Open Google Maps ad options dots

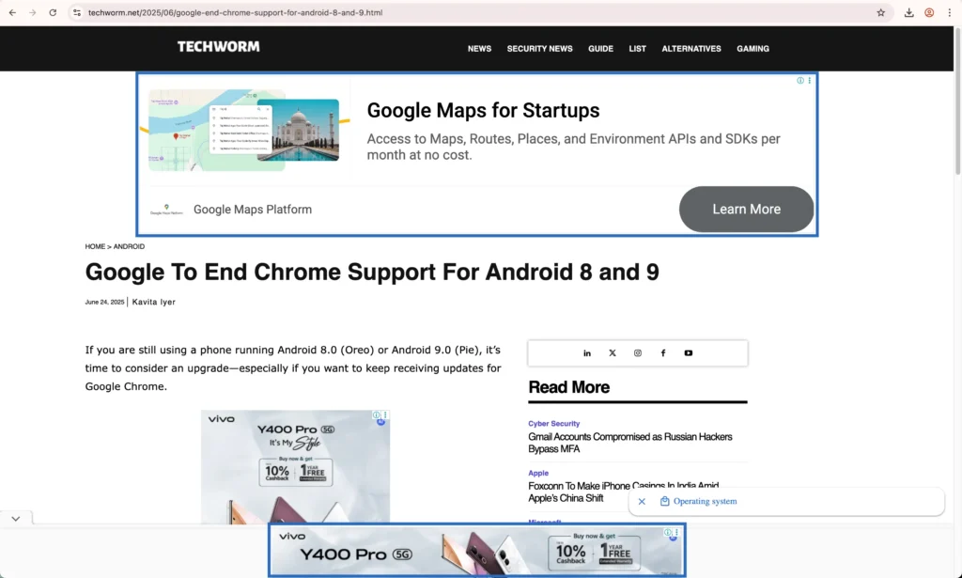tap(809, 81)
